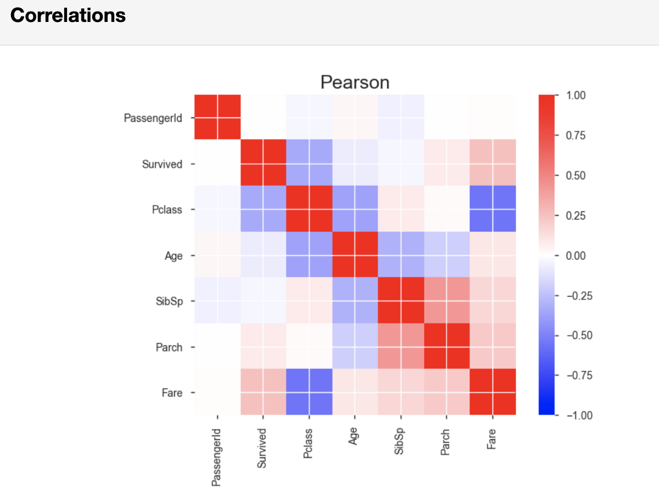Click the PassengerId row label on left axis

click(x=153, y=118)
